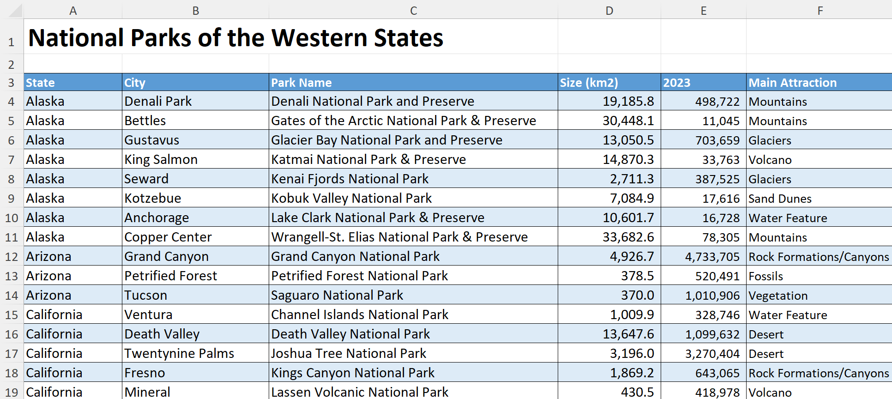Click the Main Attraction header cell
The width and height of the screenshot is (892, 399).
click(x=819, y=82)
